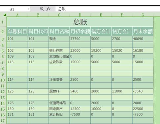Select the cell with value 37790

click(x=80, y=39)
